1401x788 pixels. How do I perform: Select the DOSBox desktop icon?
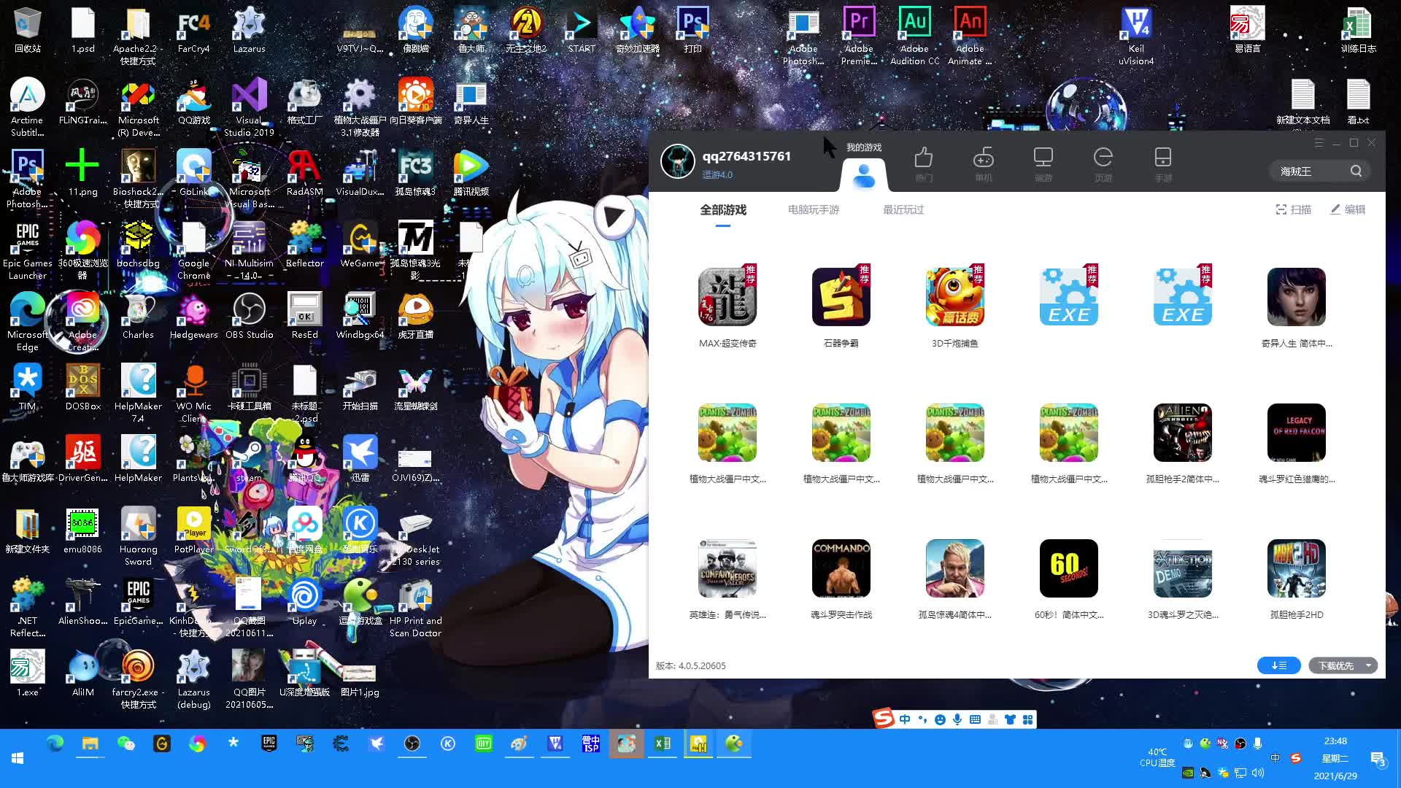click(82, 388)
